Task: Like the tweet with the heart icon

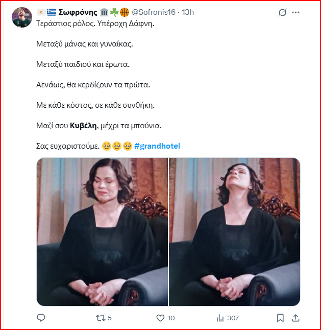Action: tap(160, 318)
